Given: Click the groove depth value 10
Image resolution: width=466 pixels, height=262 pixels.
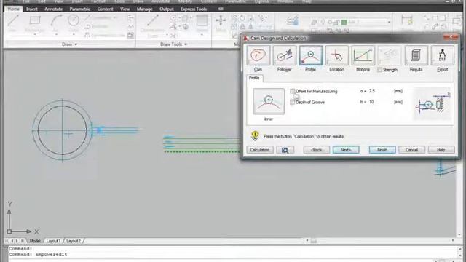Looking at the screenshot, I should [x=371, y=102].
